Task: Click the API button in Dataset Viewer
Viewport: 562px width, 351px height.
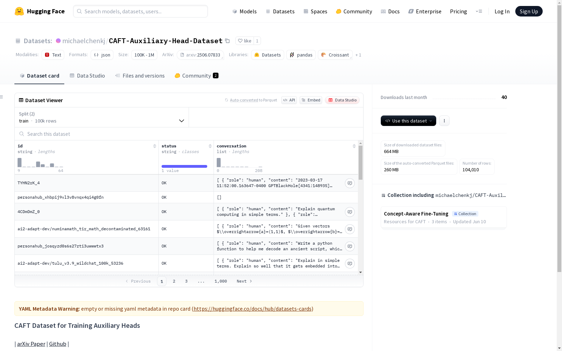Action: coord(289,100)
